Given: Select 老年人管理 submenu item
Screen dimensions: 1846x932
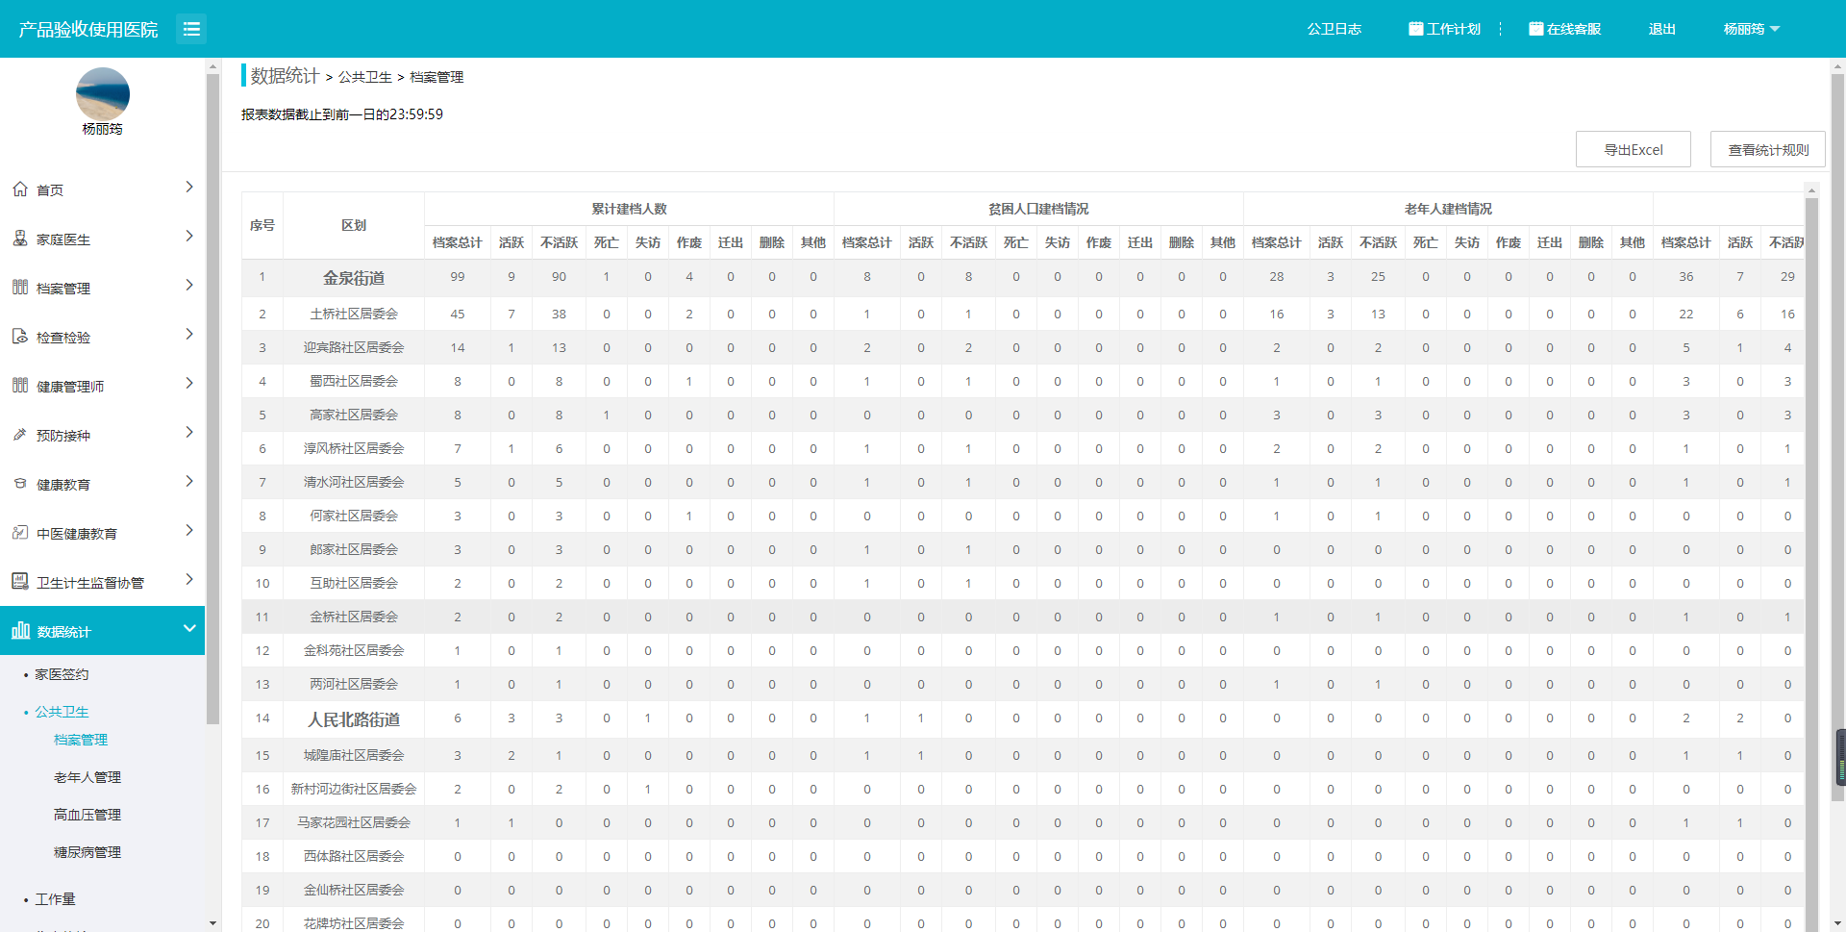Looking at the screenshot, I should pos(87,777).
